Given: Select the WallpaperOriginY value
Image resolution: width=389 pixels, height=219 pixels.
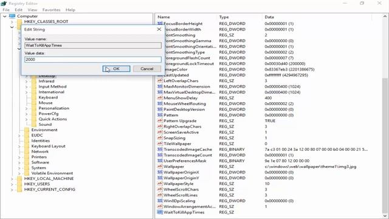Looking at the screenshot, I should pyautogui.click(x=181, y=178).
